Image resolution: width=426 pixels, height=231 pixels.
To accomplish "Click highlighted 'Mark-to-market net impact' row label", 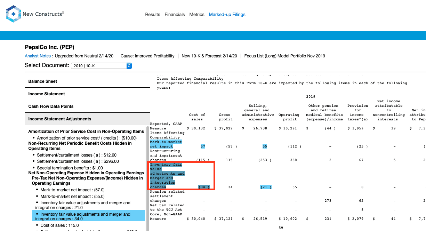I will (166, 144).
